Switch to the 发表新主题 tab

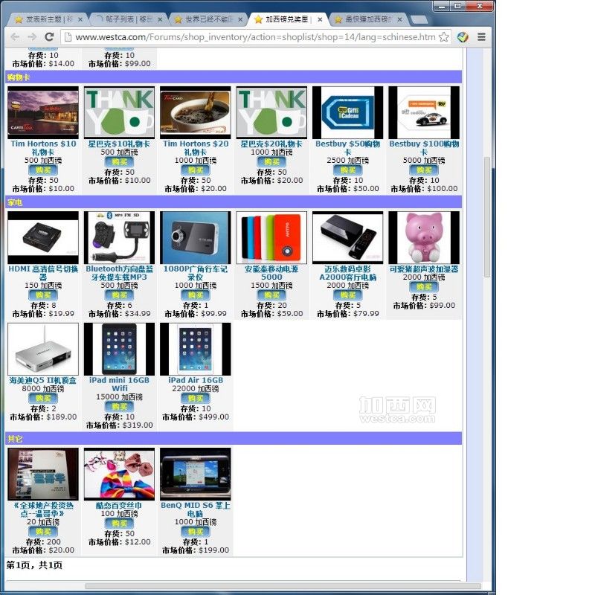pyautogui.click(x=48, y=19)
